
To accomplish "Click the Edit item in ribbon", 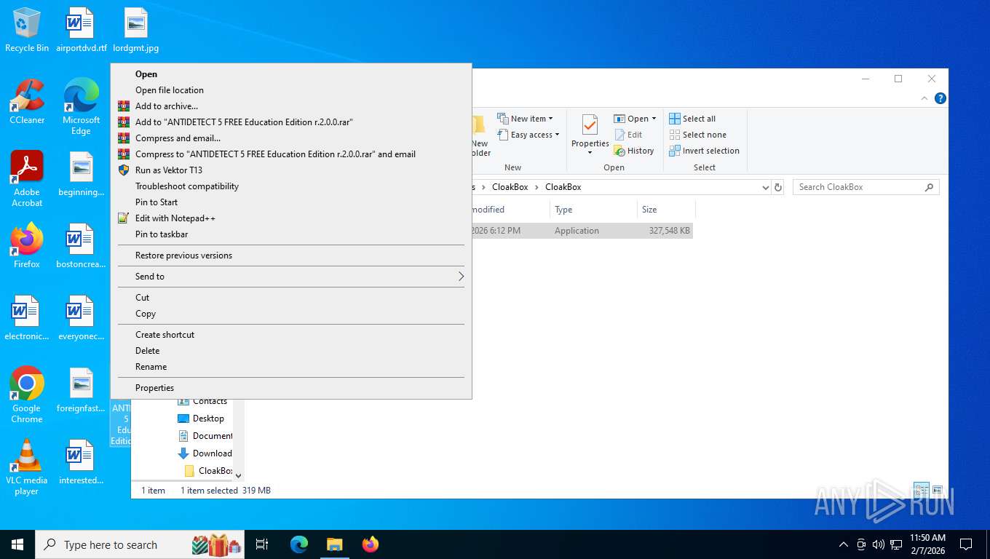I will click(628, 135).
